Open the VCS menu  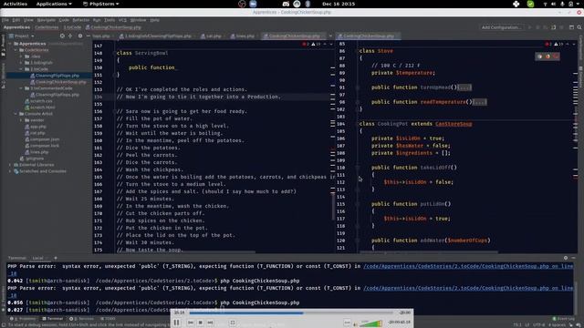tap(122, 20)
